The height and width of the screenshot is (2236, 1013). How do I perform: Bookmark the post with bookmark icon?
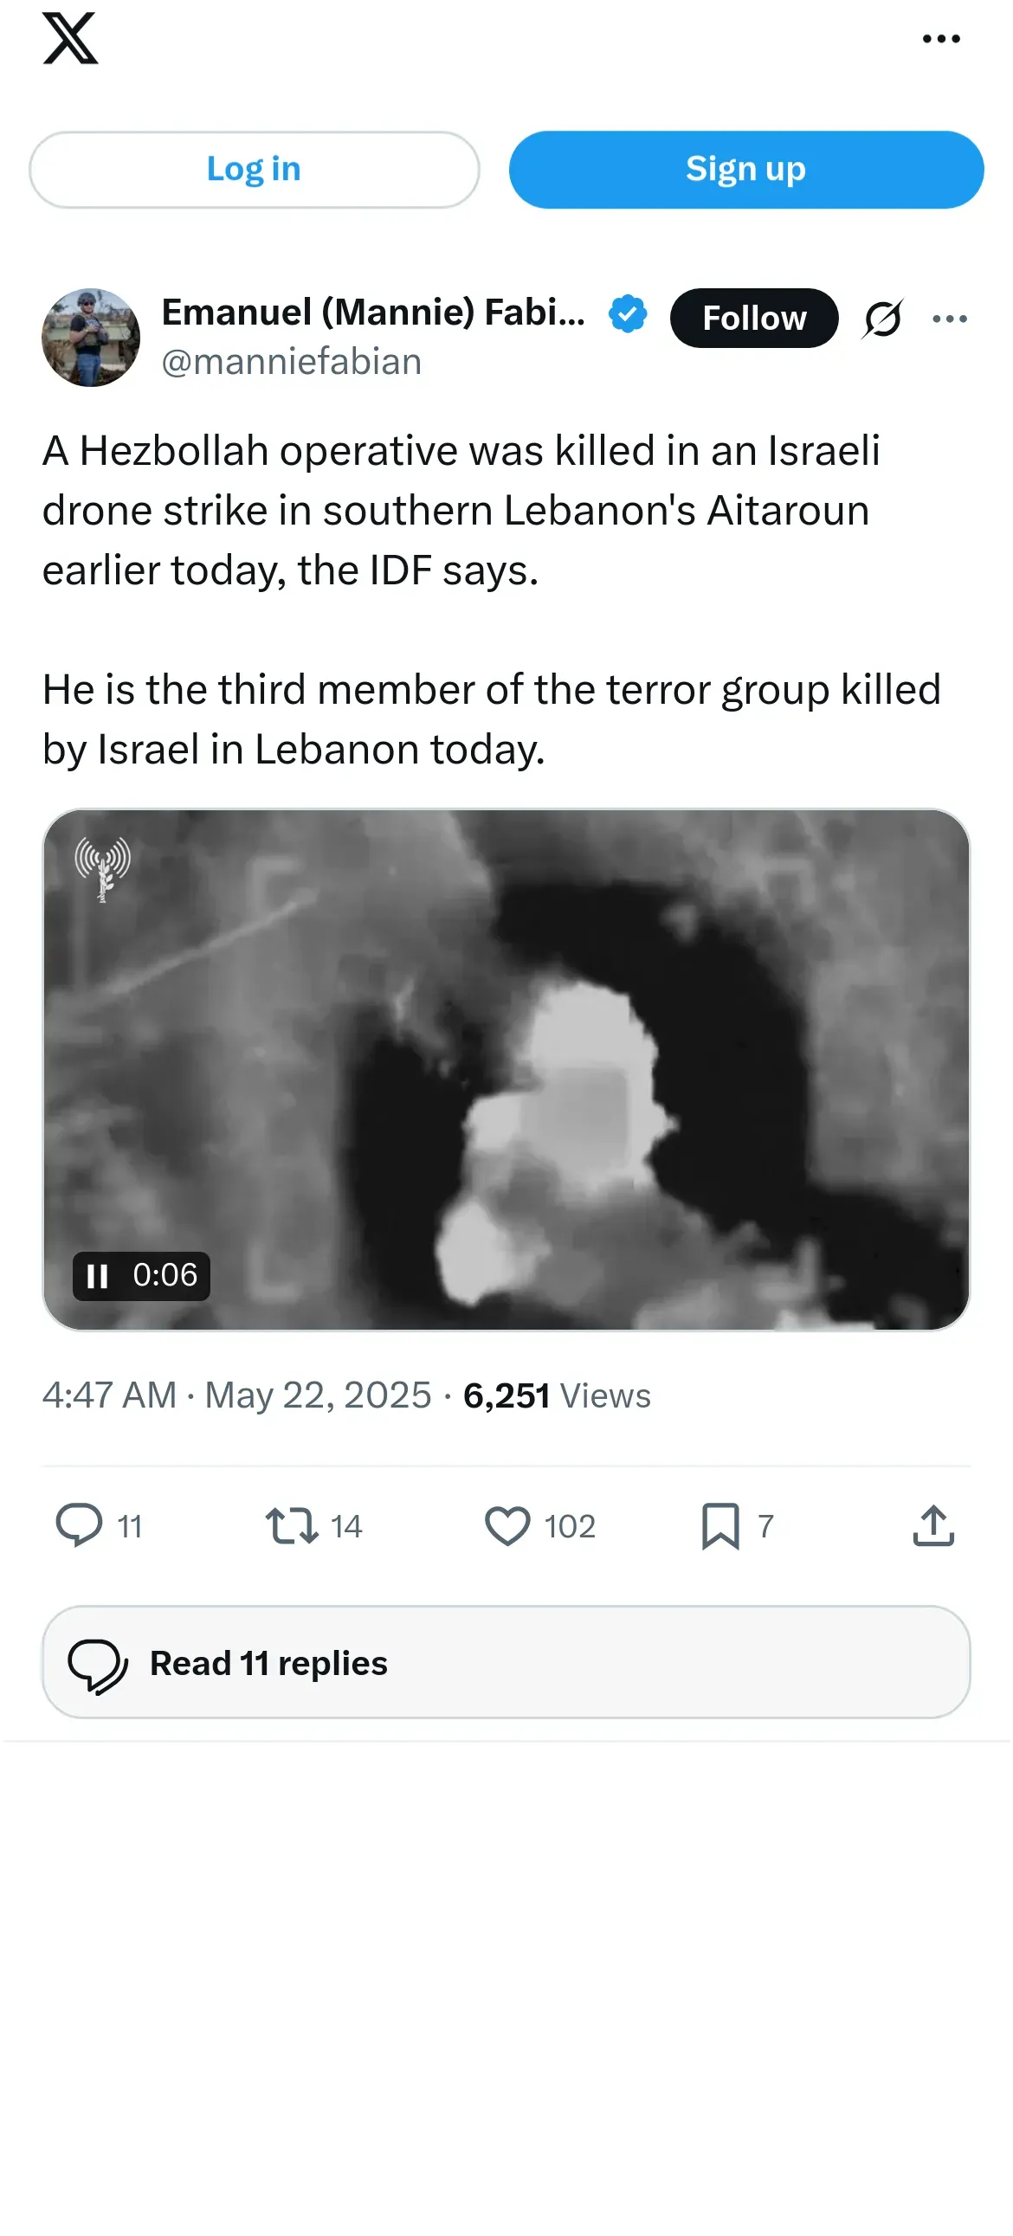point(720,1525)
